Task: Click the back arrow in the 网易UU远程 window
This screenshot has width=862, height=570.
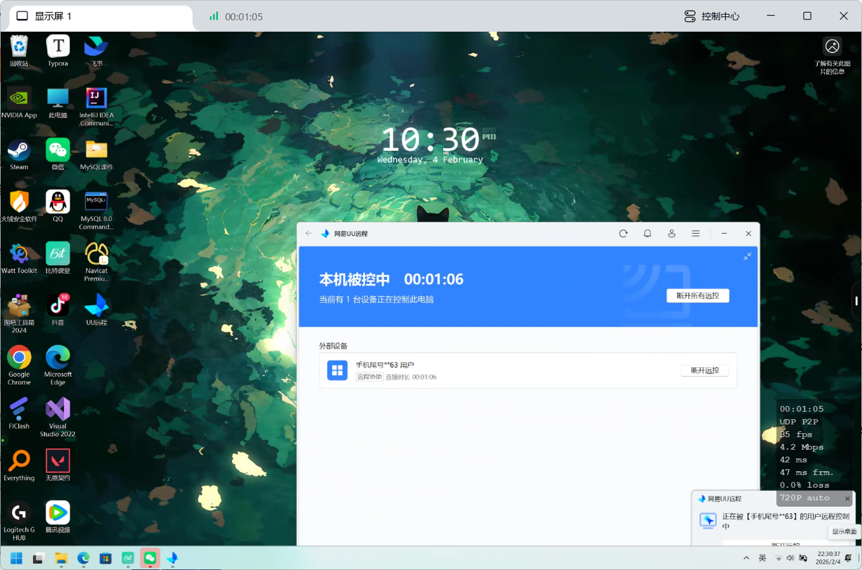Action: (308, 234)
